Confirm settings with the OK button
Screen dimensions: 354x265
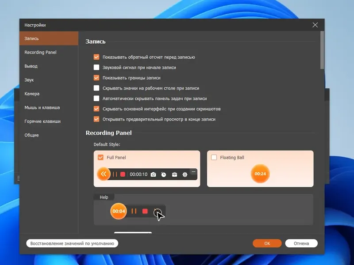[267, 243]
